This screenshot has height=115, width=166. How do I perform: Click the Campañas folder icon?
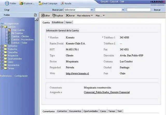tap(5, 52)
